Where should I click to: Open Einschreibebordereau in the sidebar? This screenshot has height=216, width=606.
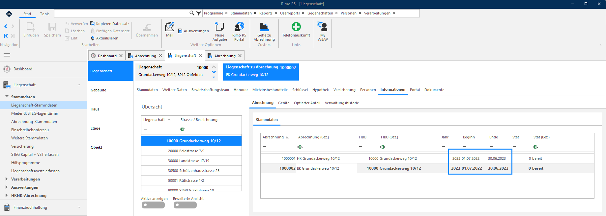click(30, 130)
